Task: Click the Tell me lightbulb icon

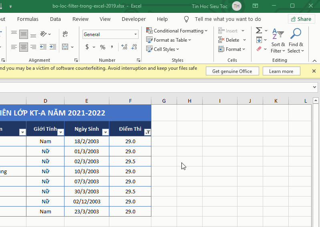Action: point(186,19)
